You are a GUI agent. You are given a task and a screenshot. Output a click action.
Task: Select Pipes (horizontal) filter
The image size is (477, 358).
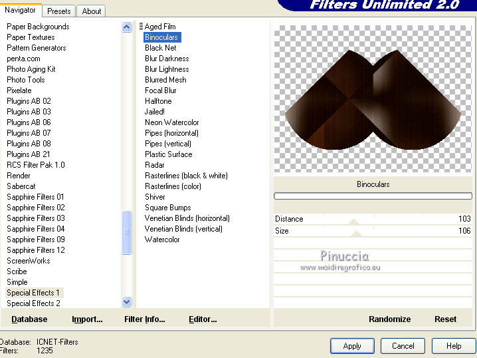(171, 133)
